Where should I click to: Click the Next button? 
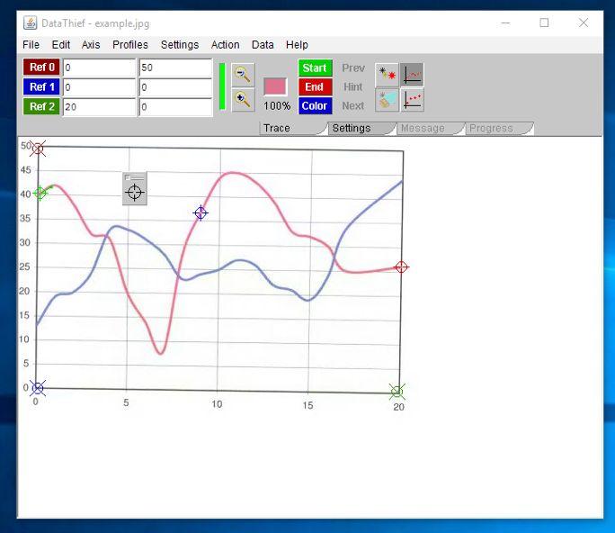(353, 106)
